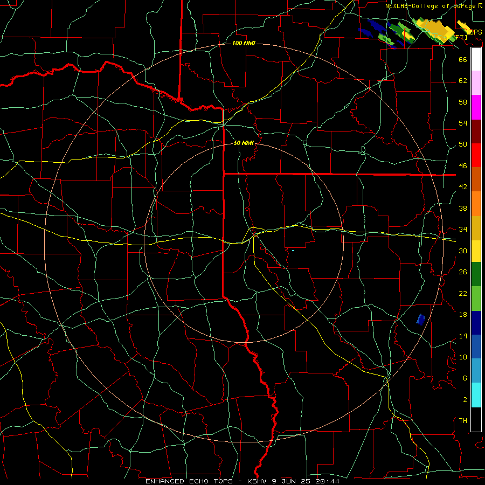Click the legend value '58'
The height and width of the screenshot is (485, 485).
pos(463,102)
